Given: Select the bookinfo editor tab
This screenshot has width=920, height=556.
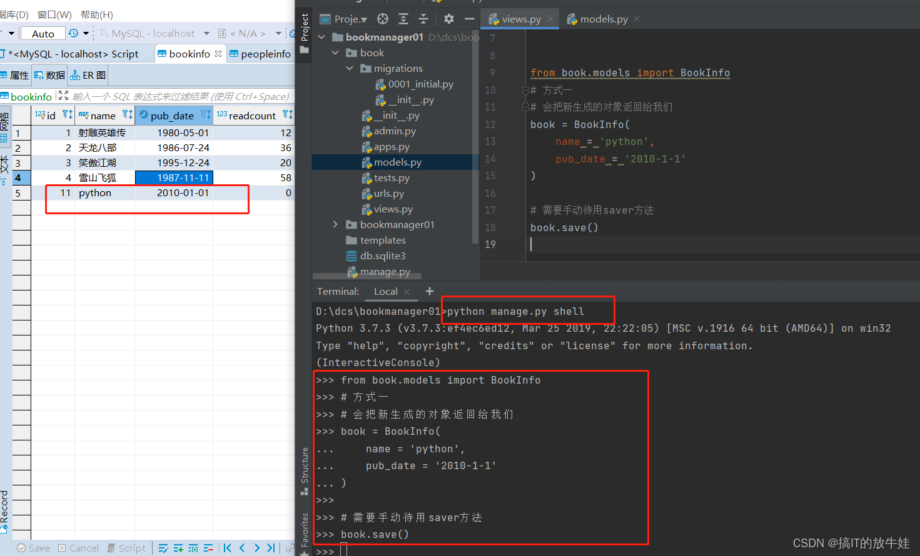Looking at the screenshot, I should coord(190,54).
